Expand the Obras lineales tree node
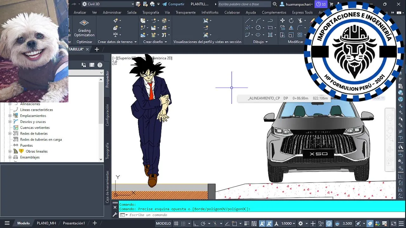 click(x=10, y=151)
